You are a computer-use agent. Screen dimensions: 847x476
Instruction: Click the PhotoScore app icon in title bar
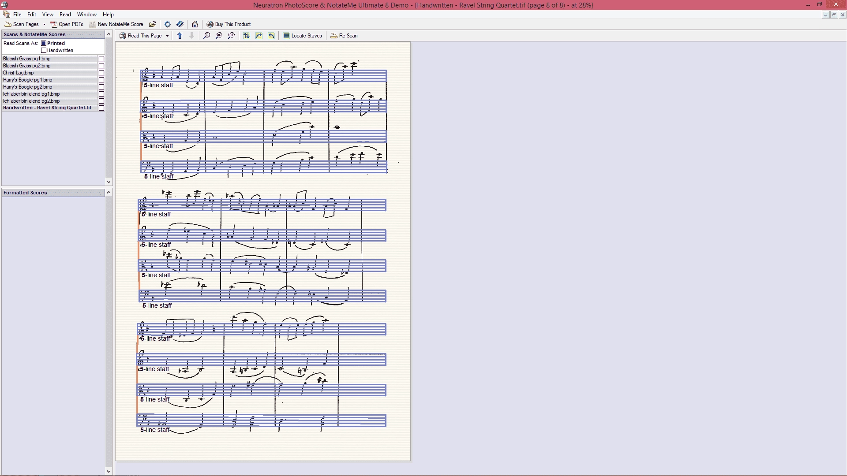4,5
